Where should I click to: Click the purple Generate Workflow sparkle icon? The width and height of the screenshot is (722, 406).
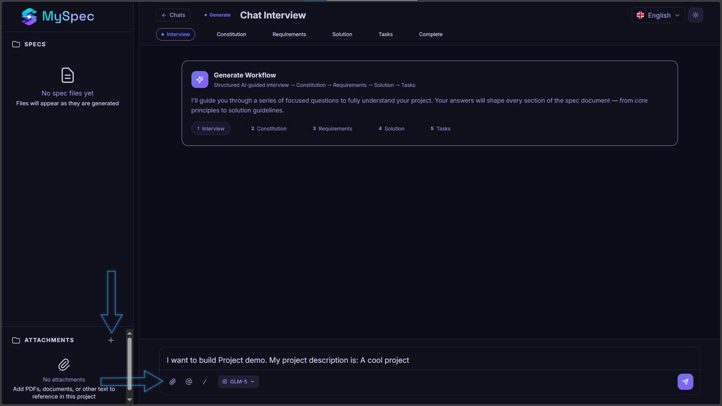(200, 79)
